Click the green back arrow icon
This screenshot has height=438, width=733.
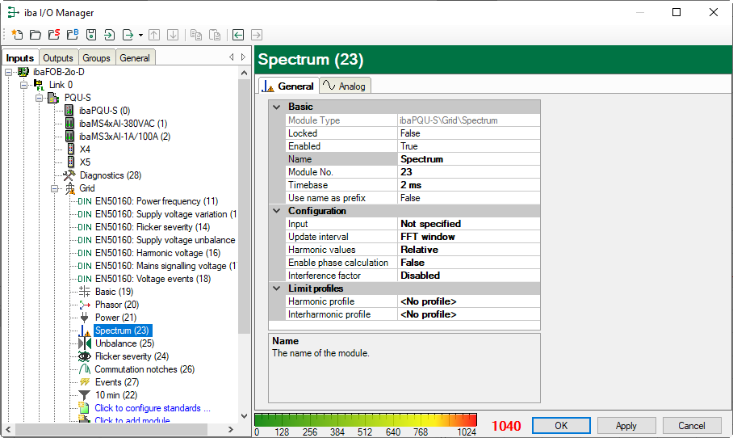coord(238,35)
